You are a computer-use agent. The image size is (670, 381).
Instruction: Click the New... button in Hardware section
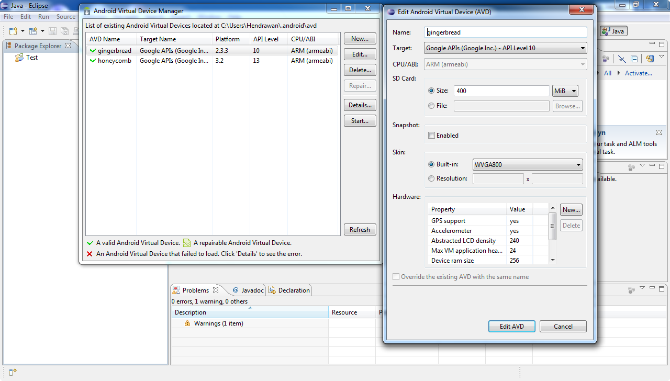tap(571, 210)
